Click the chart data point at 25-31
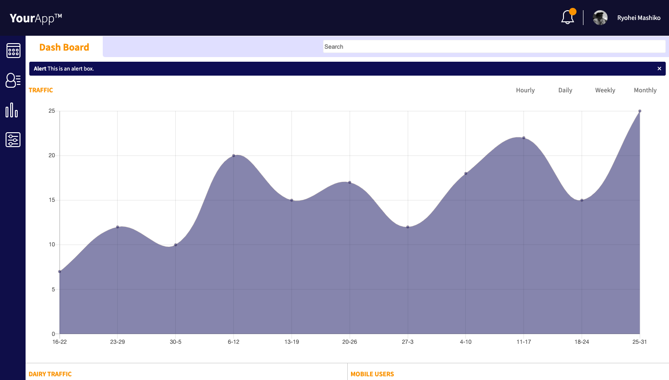Viewport: 669px width, 380px height. click(x=640, y=111)
